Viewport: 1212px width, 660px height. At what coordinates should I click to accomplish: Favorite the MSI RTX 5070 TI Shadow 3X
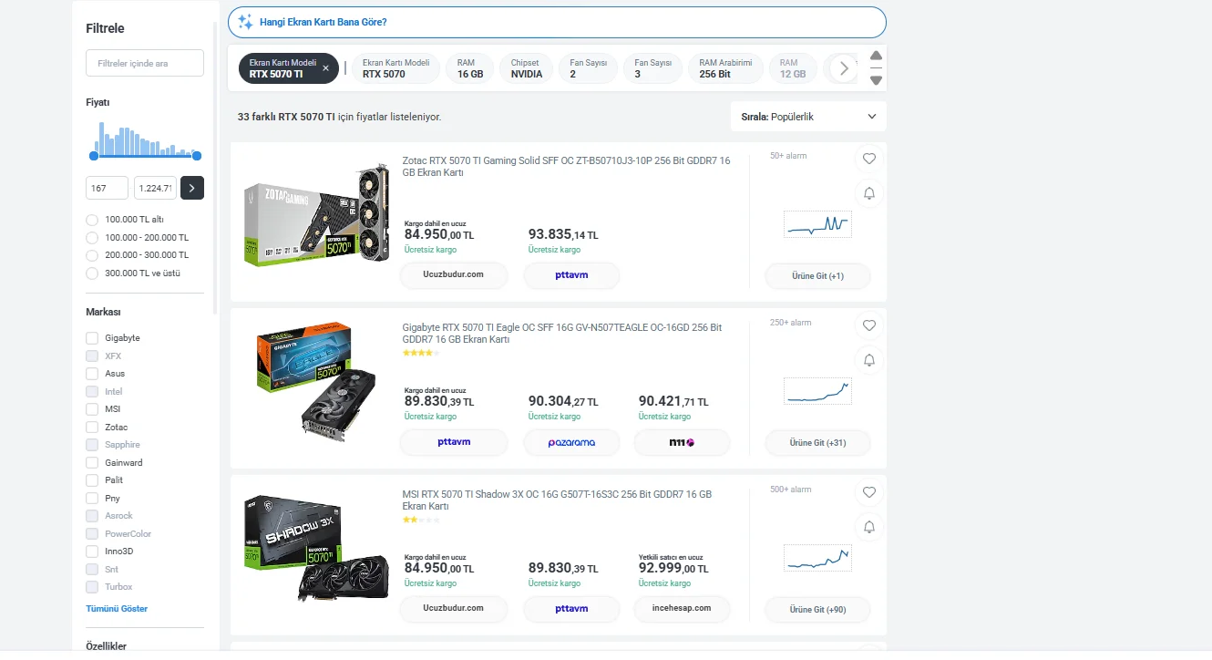tap(868, 492)
